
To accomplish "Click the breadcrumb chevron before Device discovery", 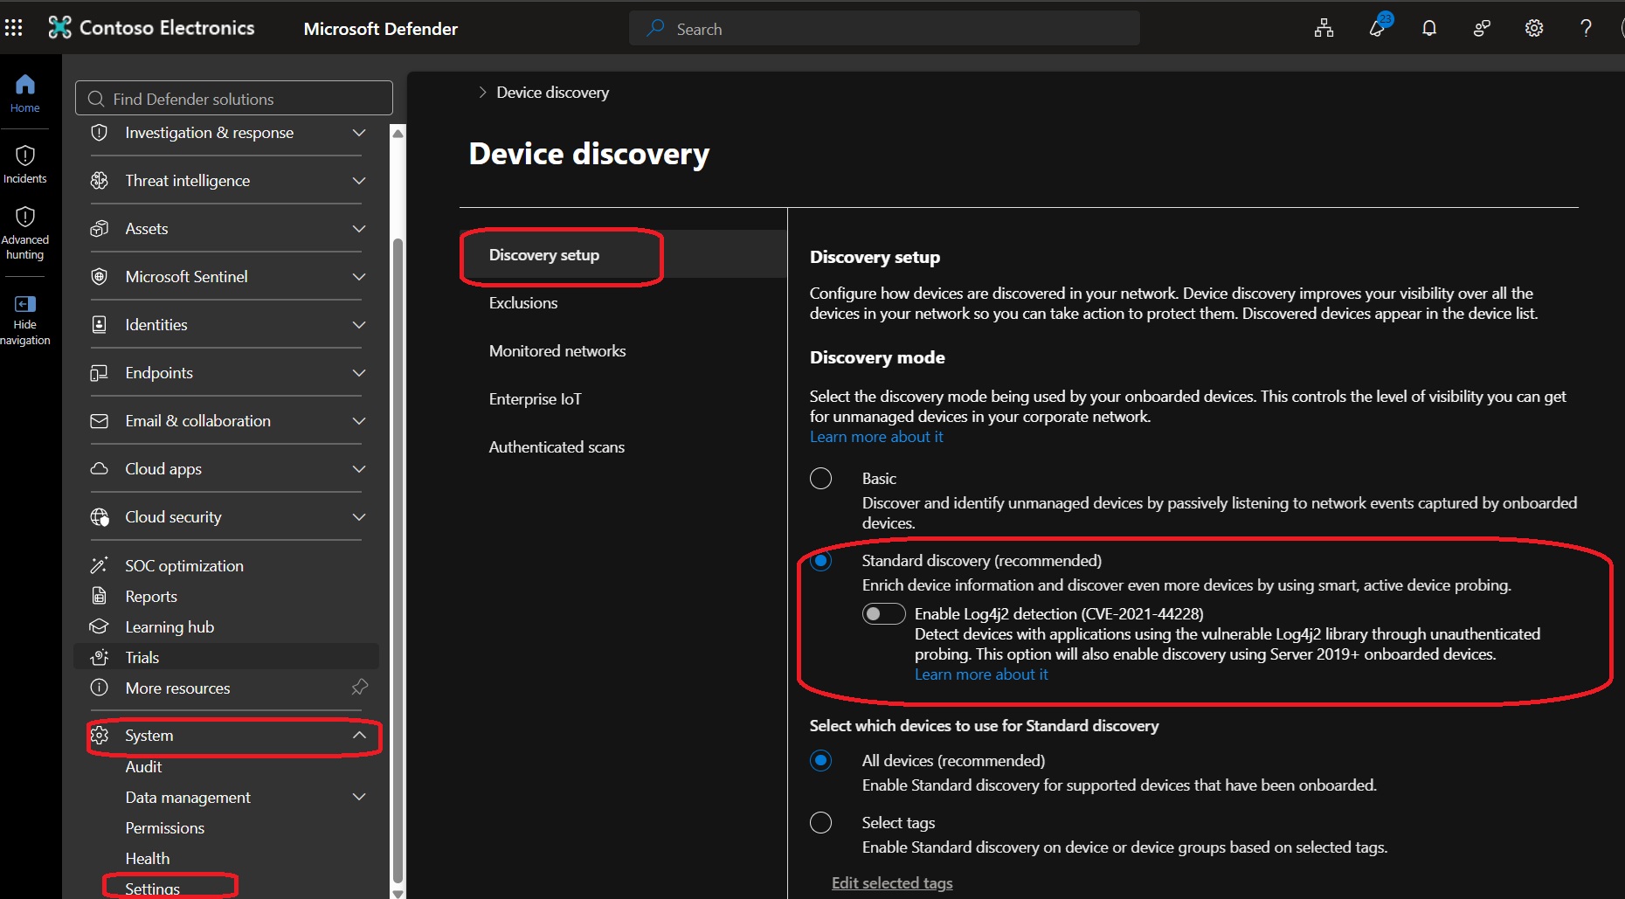I will click(482, 93).
